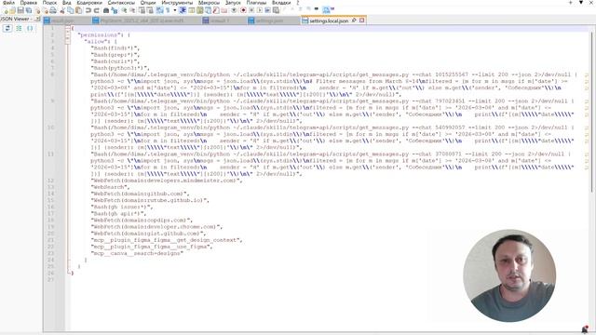Collapse "permissions" fold marker line 2
This screenshot has width=596, height=335.
click(x=68, y=34)
